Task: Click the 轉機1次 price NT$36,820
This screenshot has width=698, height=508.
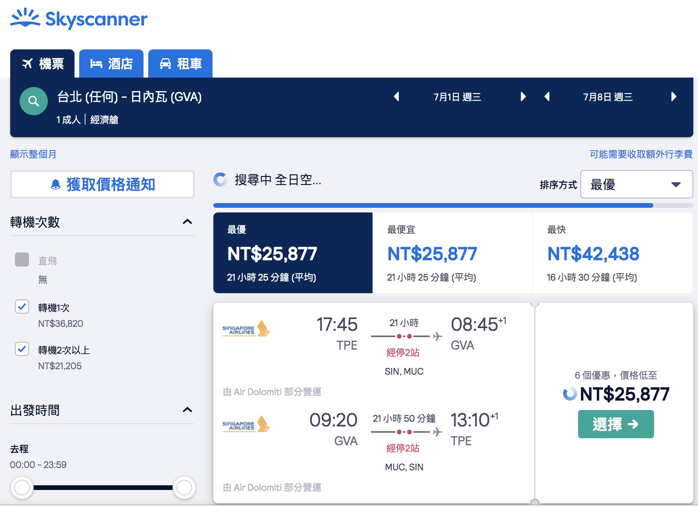Action: 60,323
